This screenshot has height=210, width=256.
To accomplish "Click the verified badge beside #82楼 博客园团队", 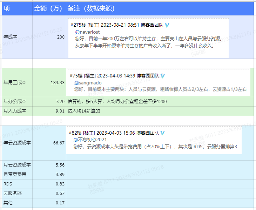I will pyautogui.click(x=162, y=133).
